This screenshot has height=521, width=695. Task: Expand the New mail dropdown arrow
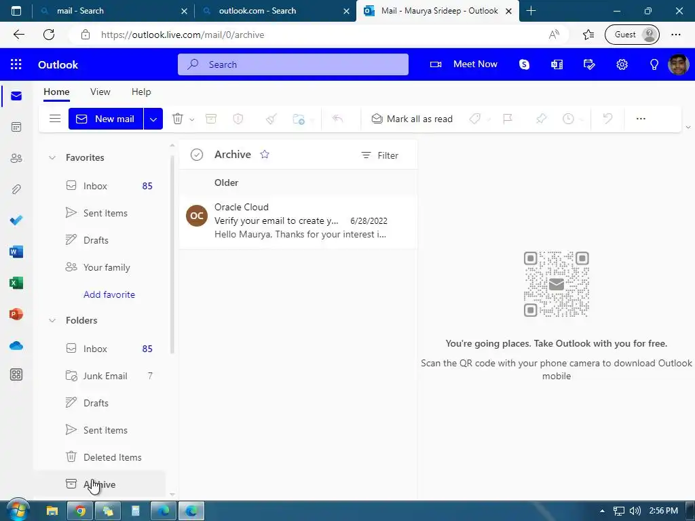point(153,119)
